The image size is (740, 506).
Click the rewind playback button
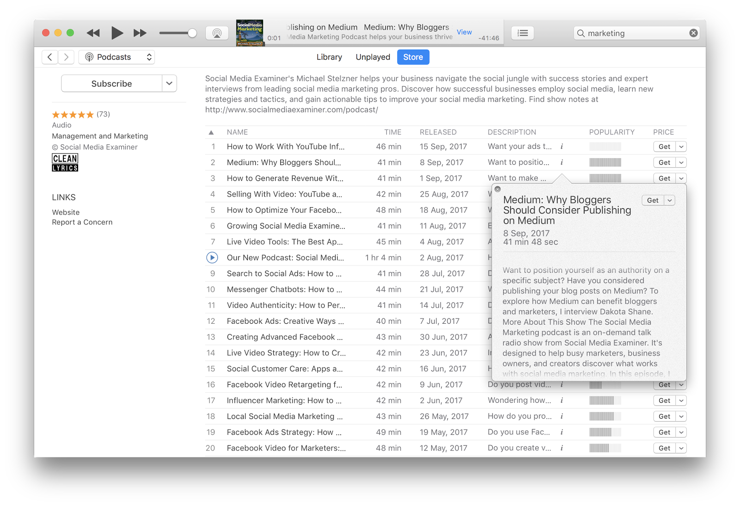(93, 33)
